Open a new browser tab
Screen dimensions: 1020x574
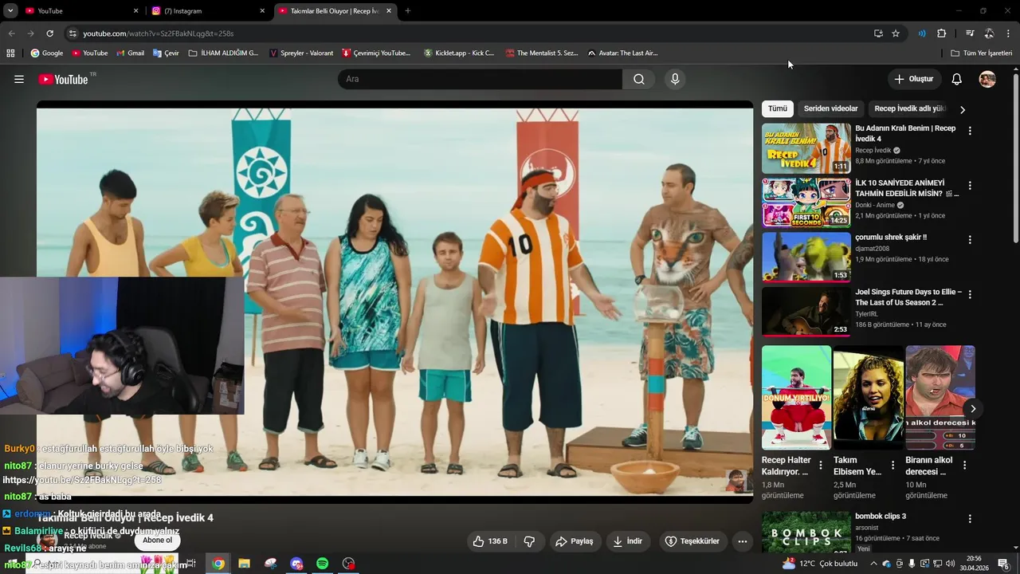pyautogui.click(x=407, y=11)
